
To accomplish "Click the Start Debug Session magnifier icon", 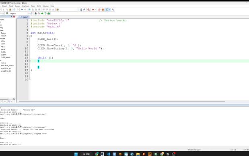I will 88,10.
